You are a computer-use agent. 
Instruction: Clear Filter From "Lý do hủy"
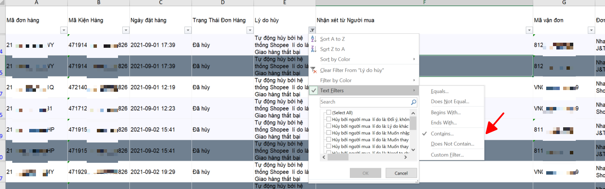click(352, 70)
